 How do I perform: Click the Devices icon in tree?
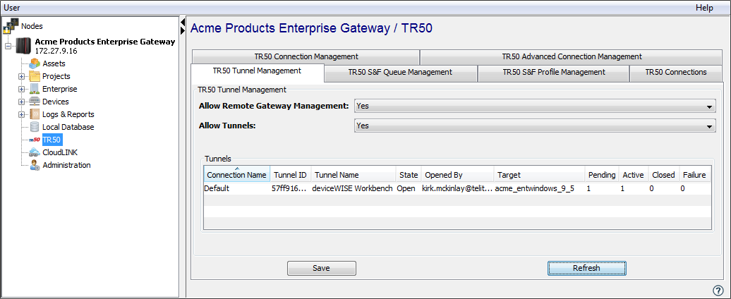(35, 102)
